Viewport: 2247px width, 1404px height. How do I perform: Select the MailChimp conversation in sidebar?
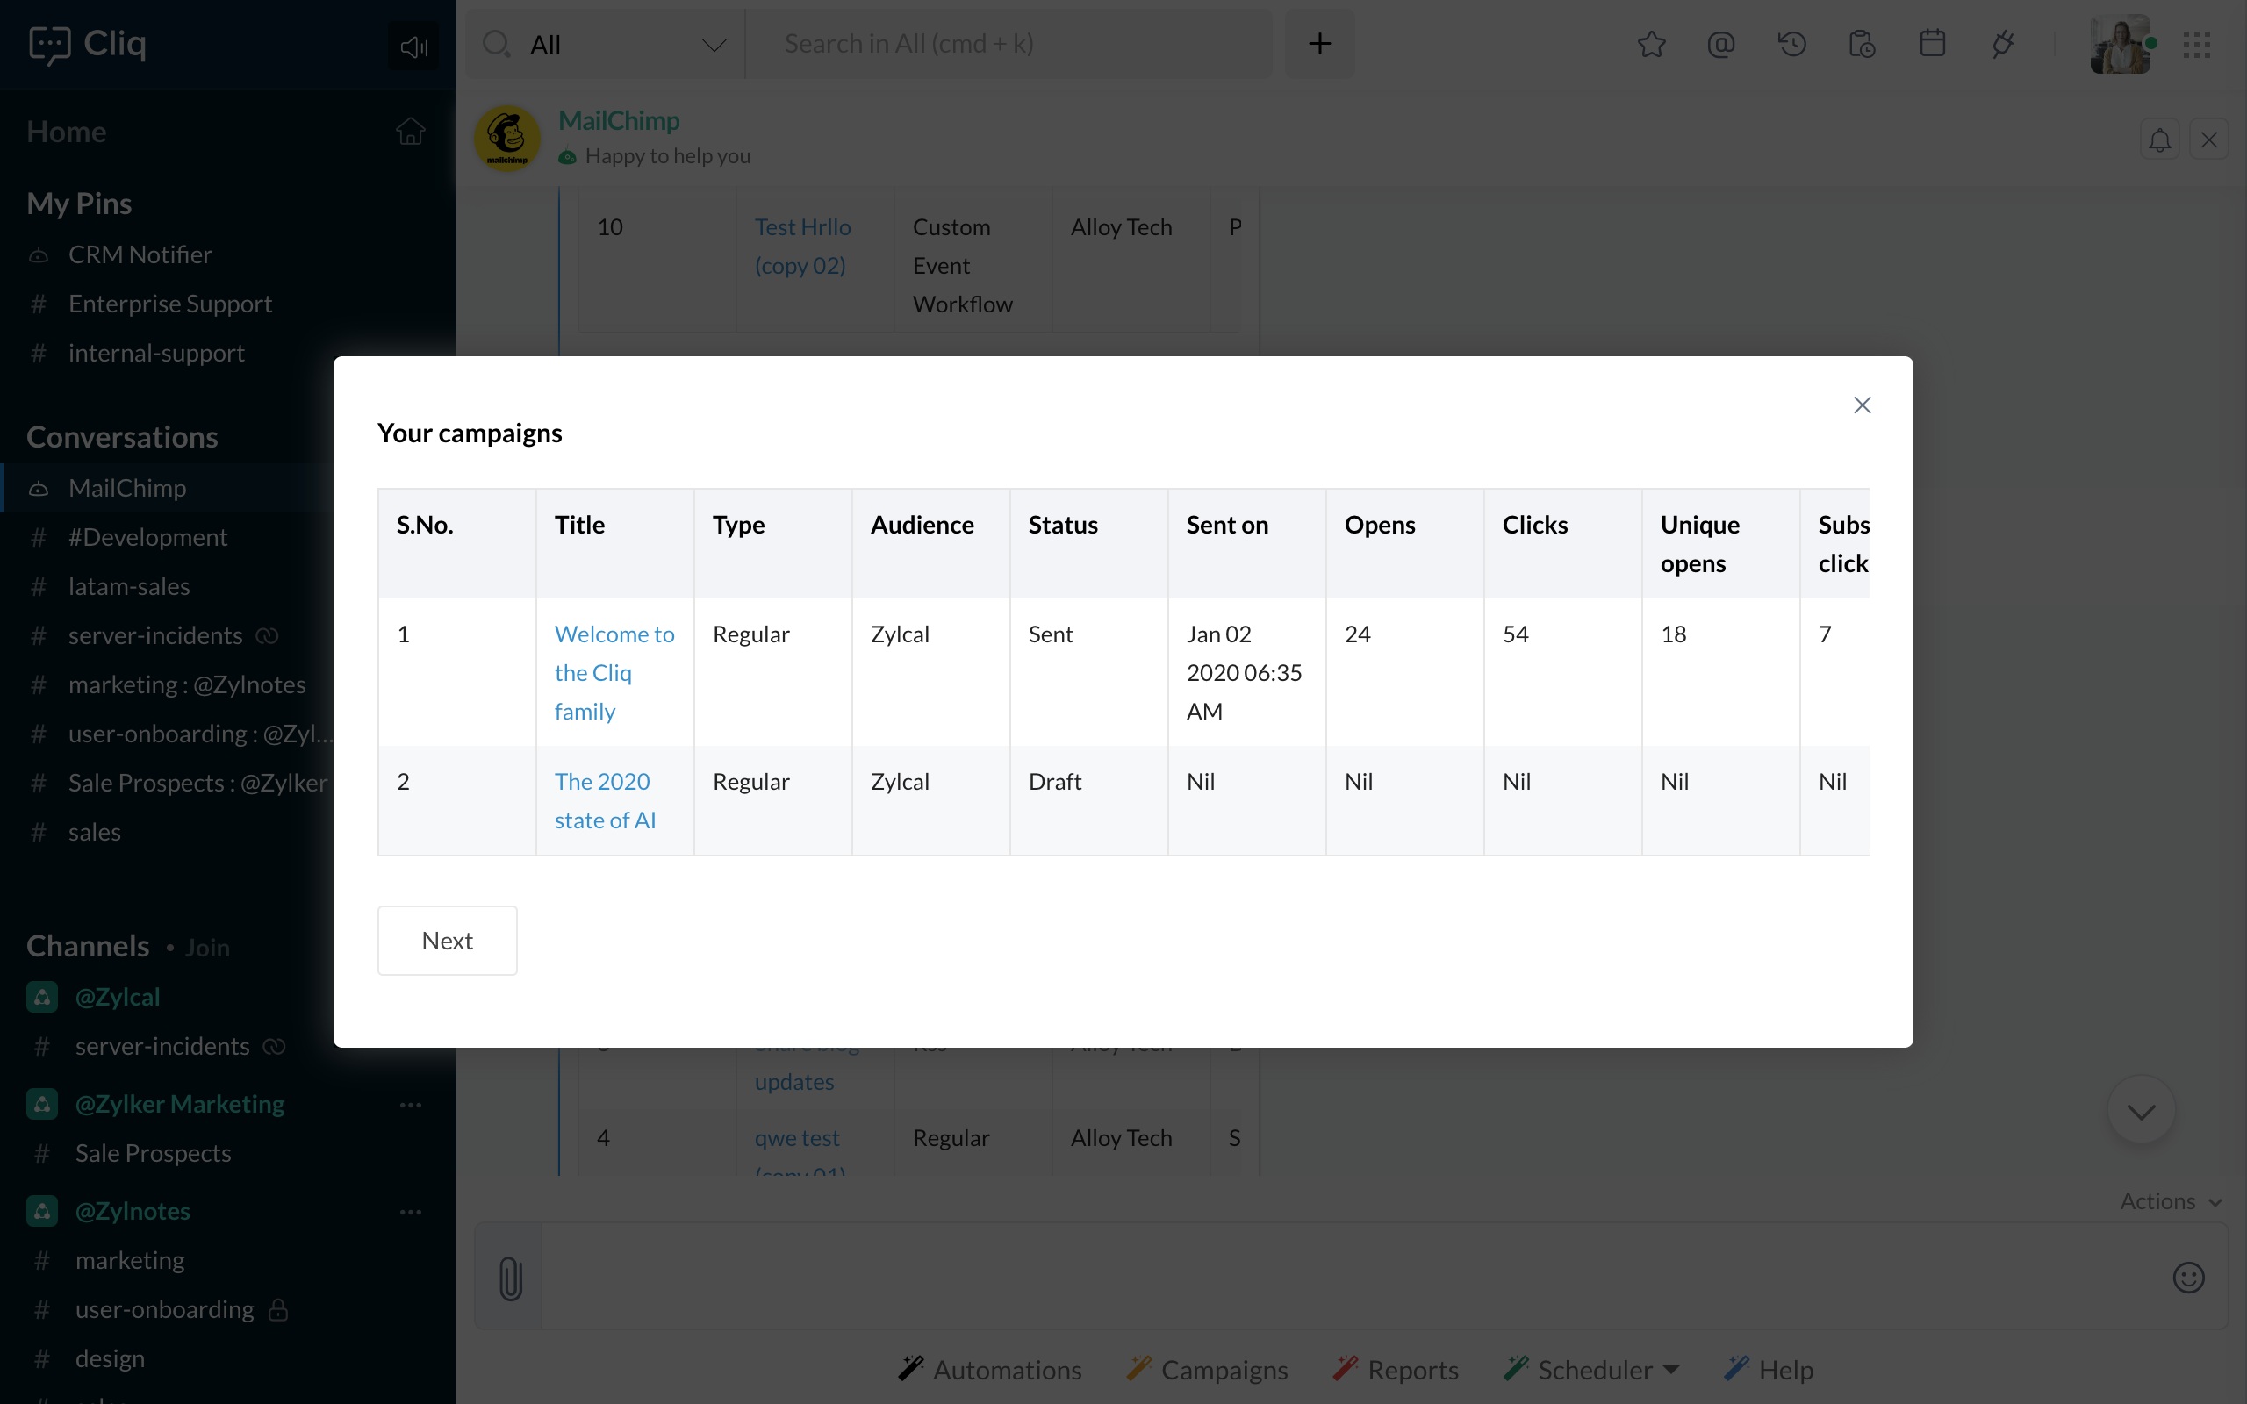127,488
